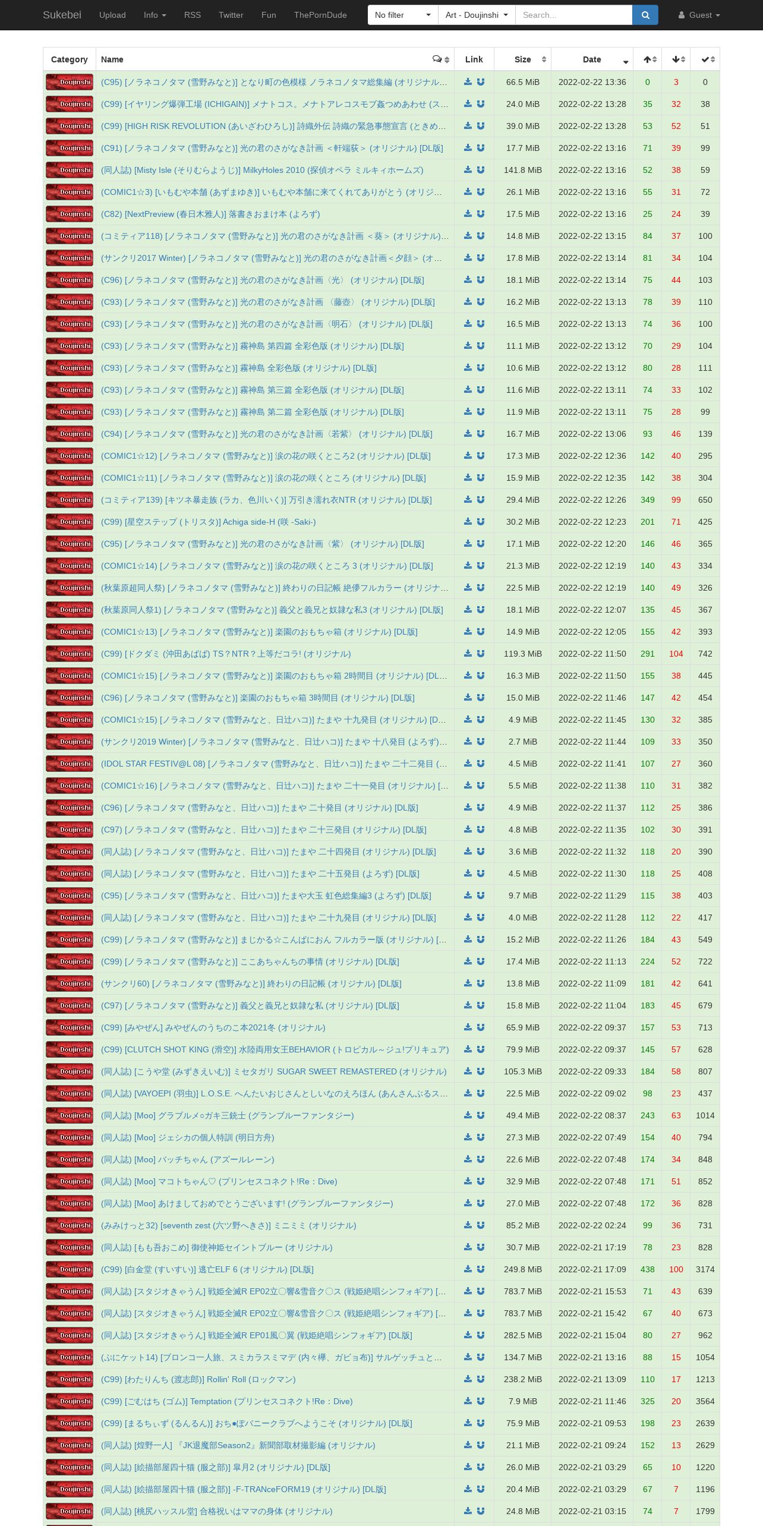
Task: Open the Twitter link in the navbar
Action: 231,15
